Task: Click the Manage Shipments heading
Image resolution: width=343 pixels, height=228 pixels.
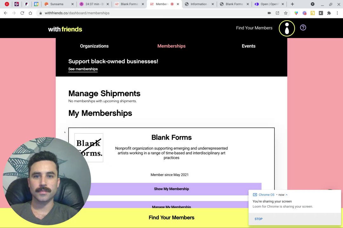Action: [104, 94]
